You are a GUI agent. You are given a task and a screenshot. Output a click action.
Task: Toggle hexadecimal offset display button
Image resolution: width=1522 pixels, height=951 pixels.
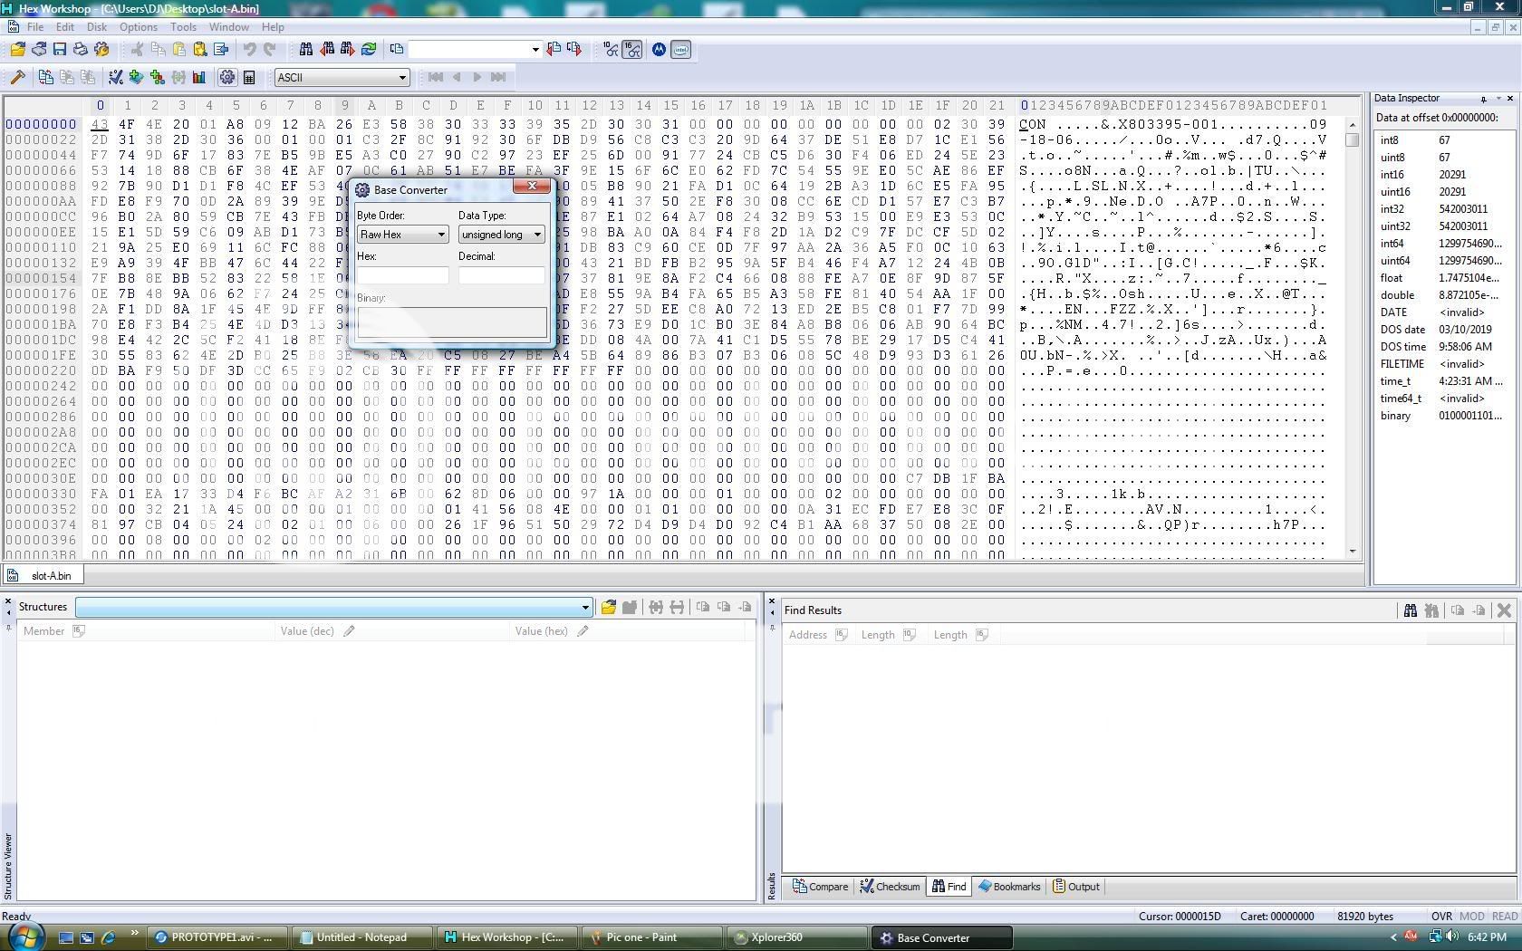point(632,50)
